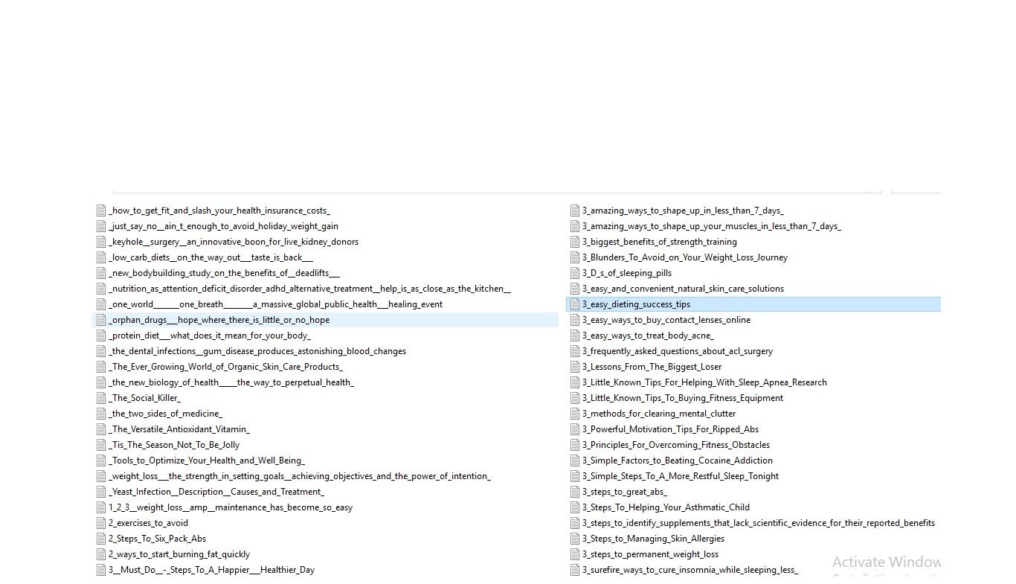Select 3_Steps_to_Managing_Skin_Allergies file
This screenshot has width=1016, height=584.
tap(653, 539)
